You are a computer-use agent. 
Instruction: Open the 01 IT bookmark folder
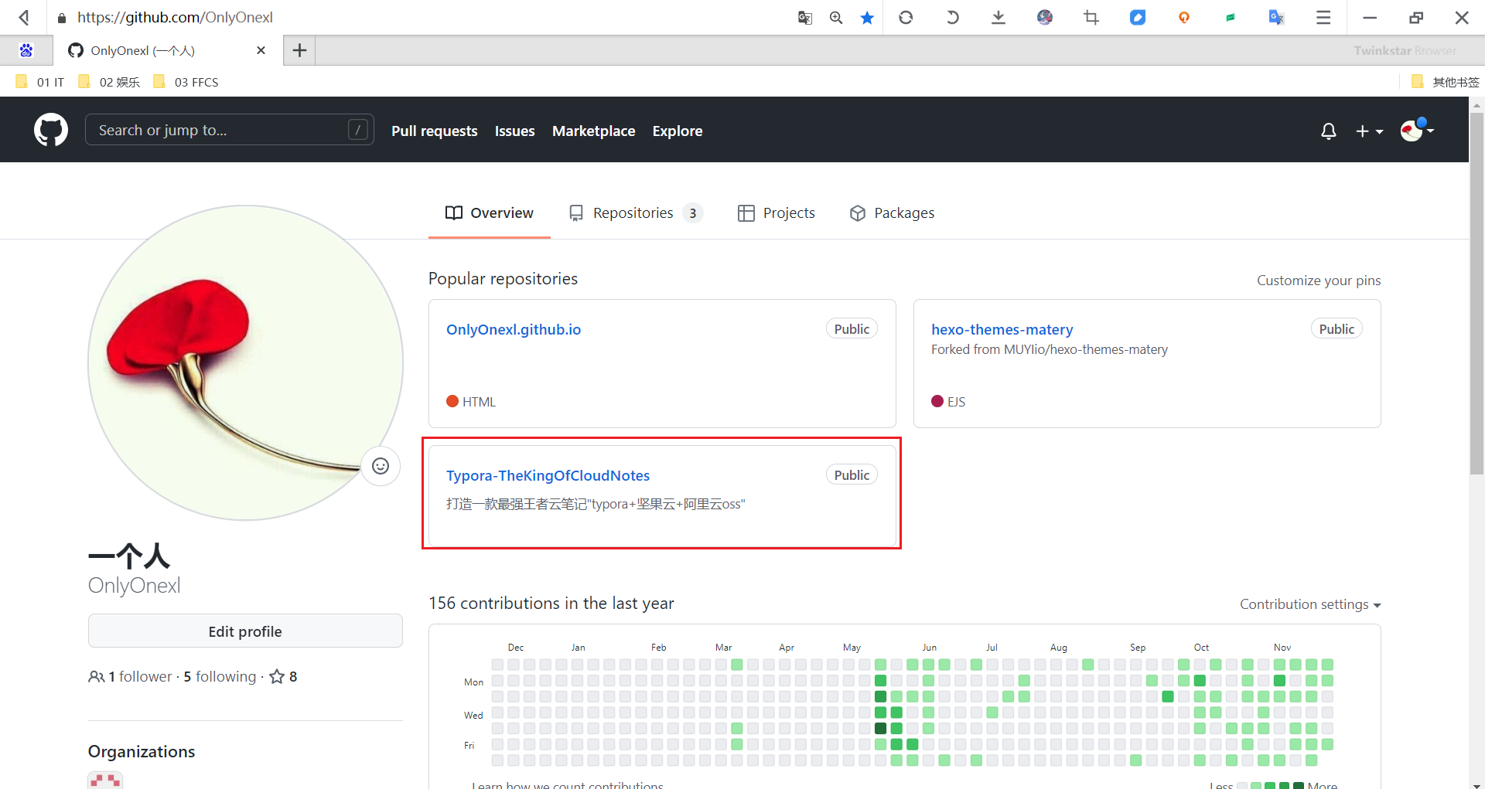click(x=40, y=82)
